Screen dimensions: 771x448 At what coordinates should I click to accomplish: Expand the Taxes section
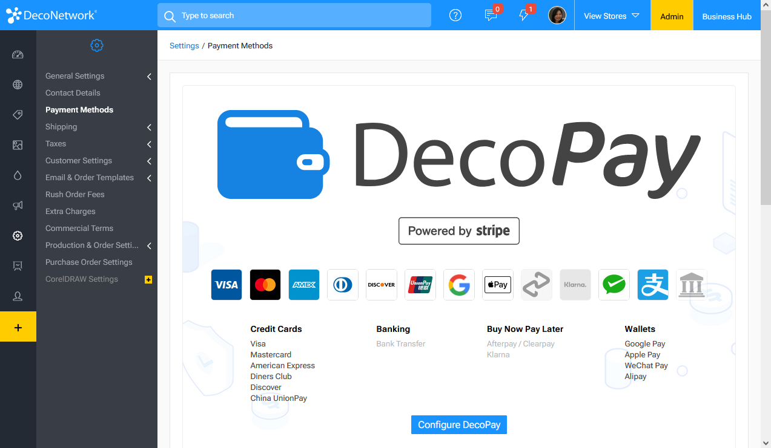coord(149,144)
